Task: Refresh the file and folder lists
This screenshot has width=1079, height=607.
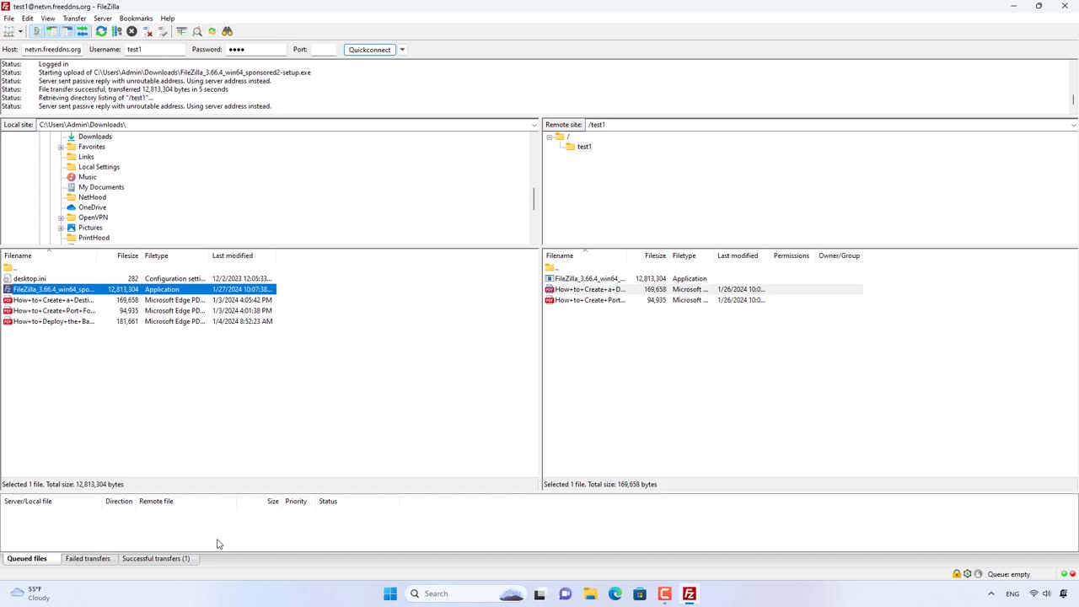Action: (101, 31)
